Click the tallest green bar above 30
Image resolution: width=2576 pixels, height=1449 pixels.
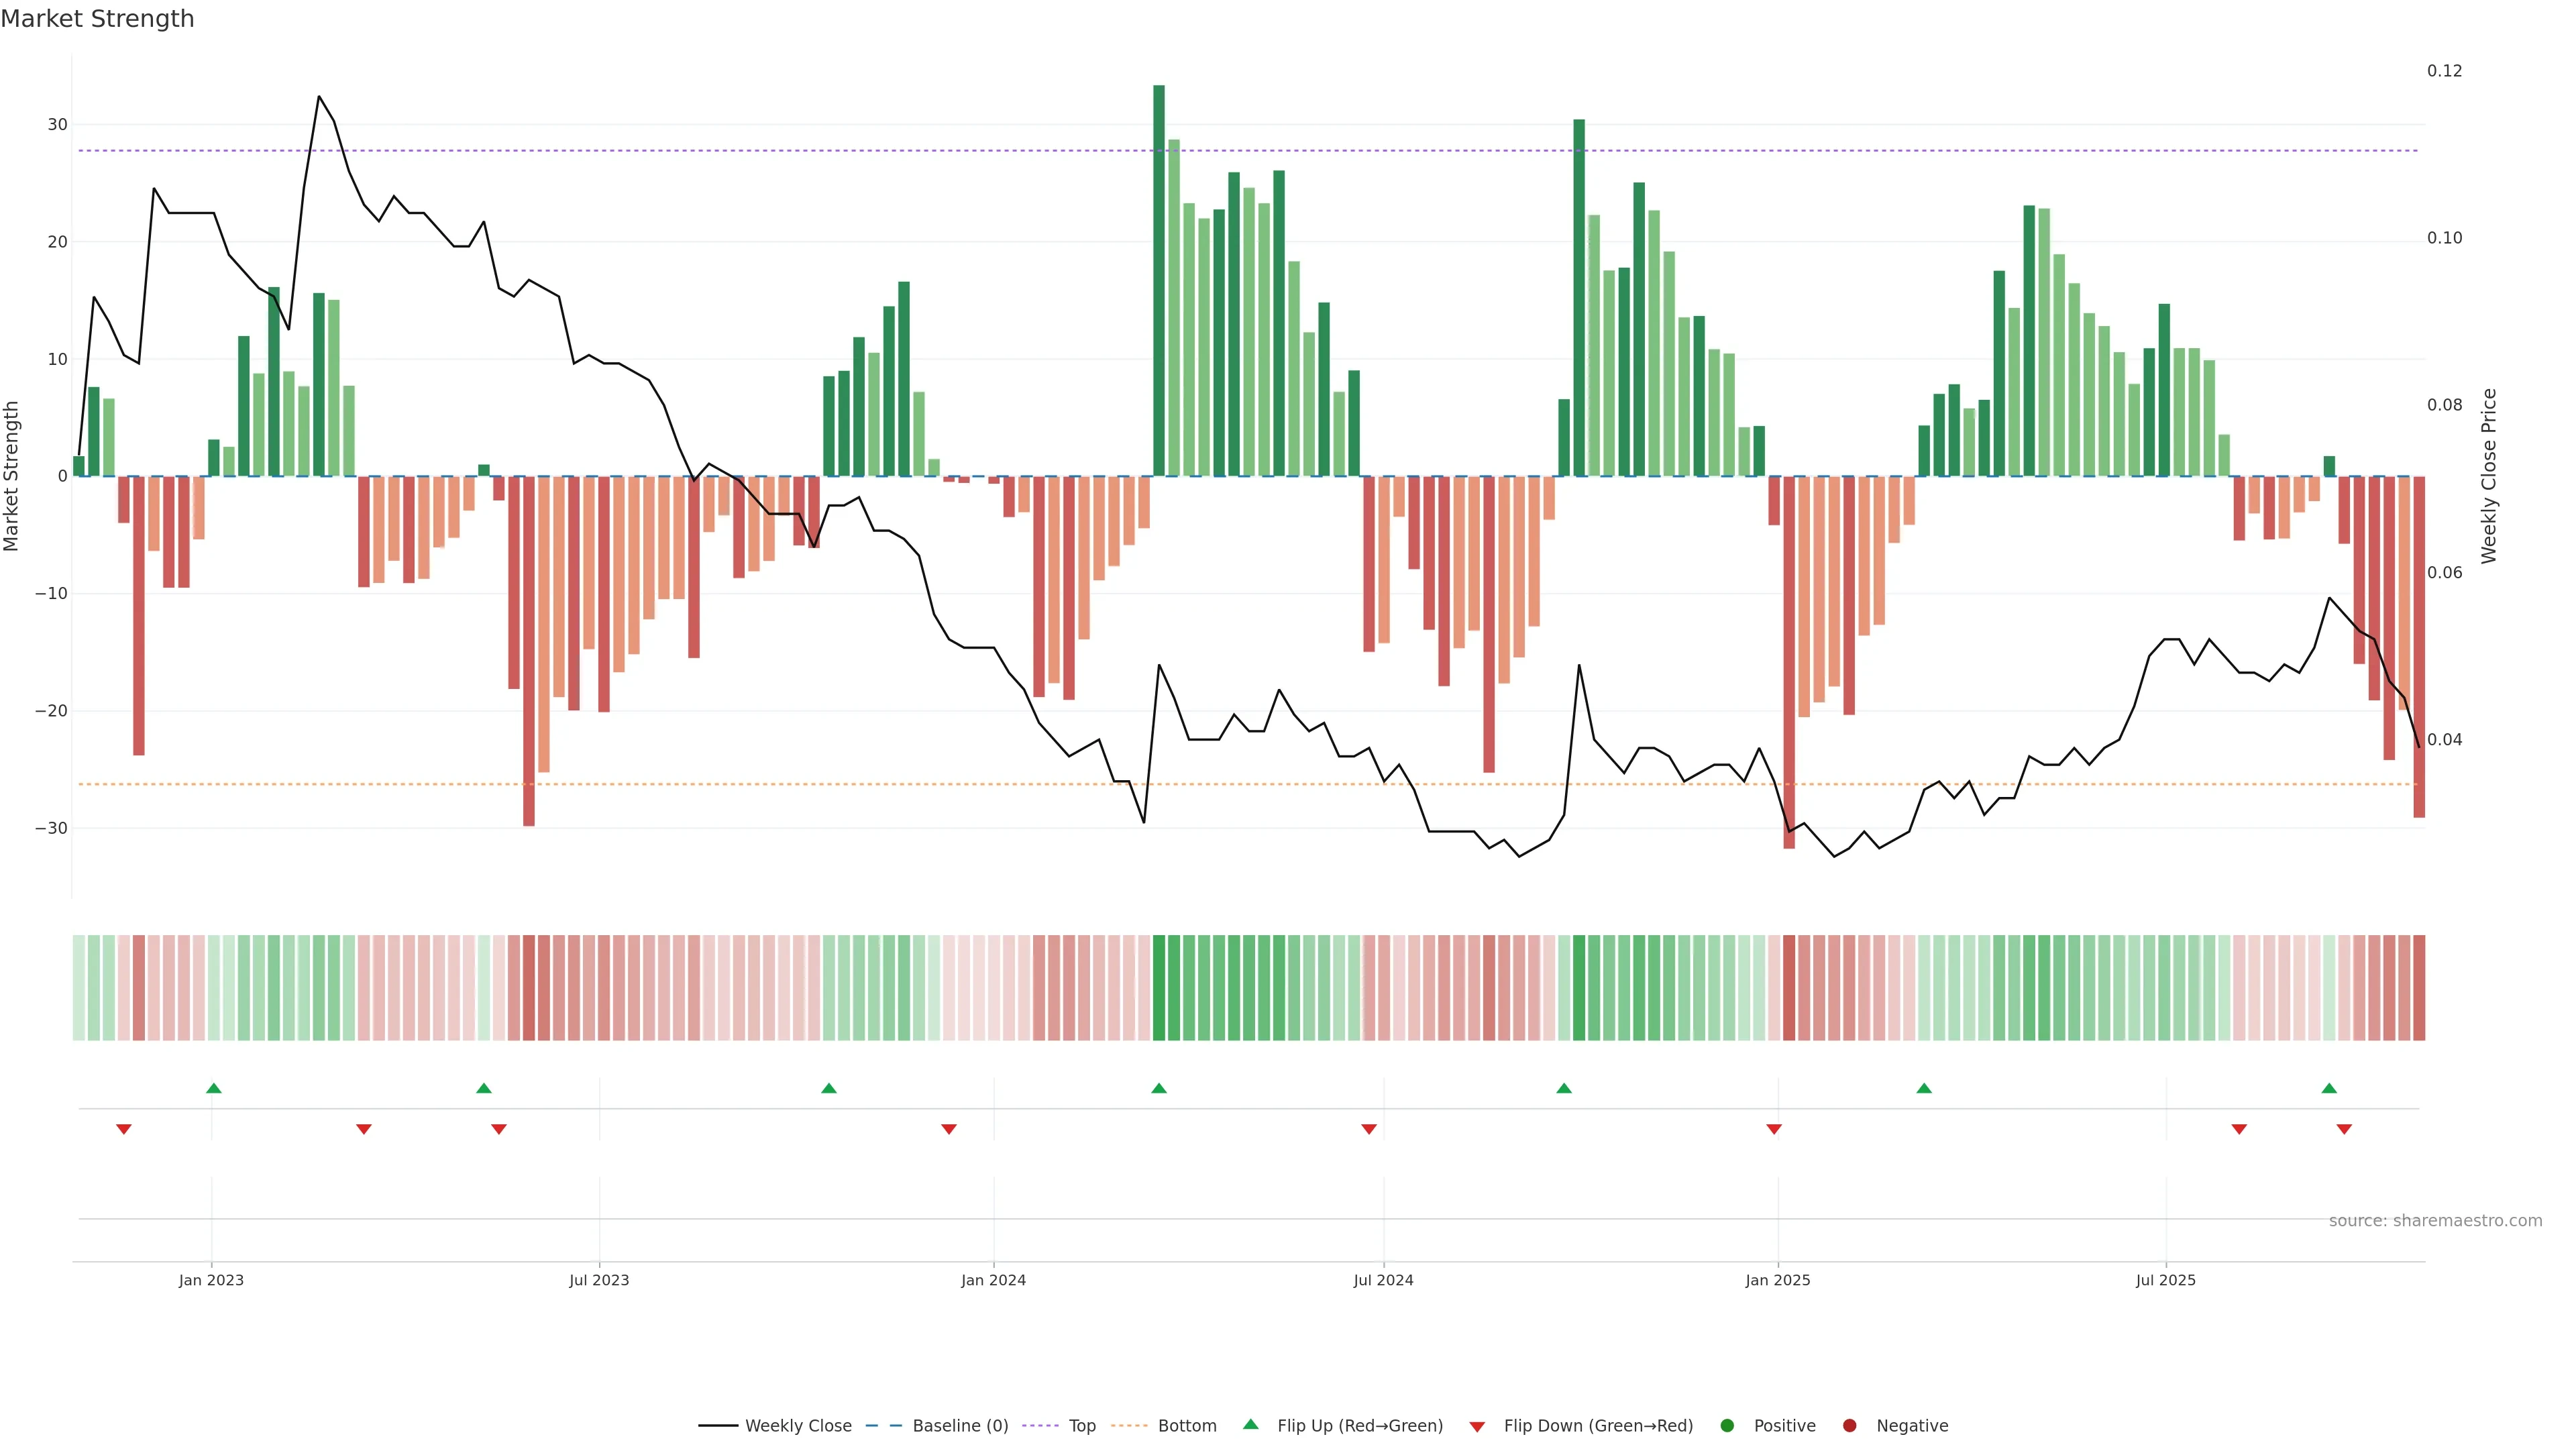coord(1159,280)
